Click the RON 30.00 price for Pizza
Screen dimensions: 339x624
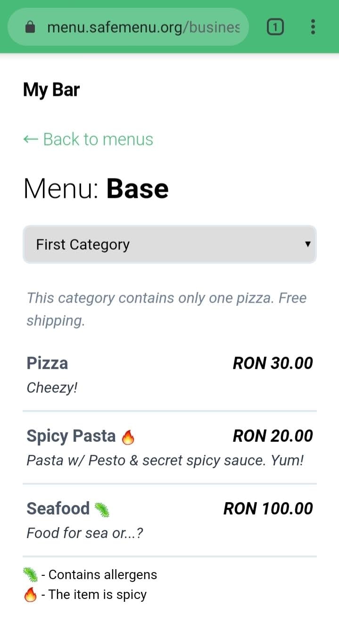click(273, 363)
